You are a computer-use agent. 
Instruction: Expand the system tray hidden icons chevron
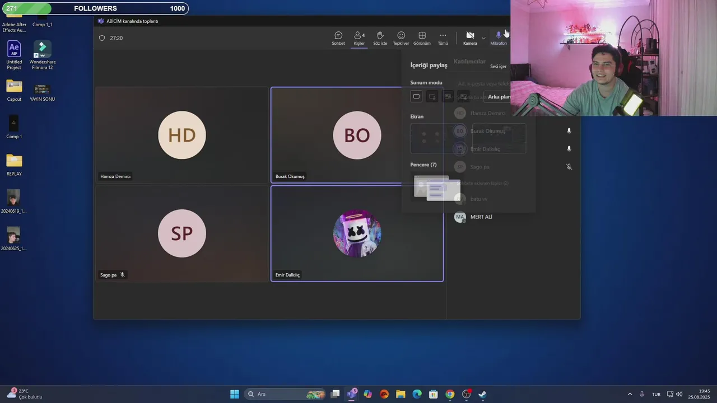pos(630,394)
